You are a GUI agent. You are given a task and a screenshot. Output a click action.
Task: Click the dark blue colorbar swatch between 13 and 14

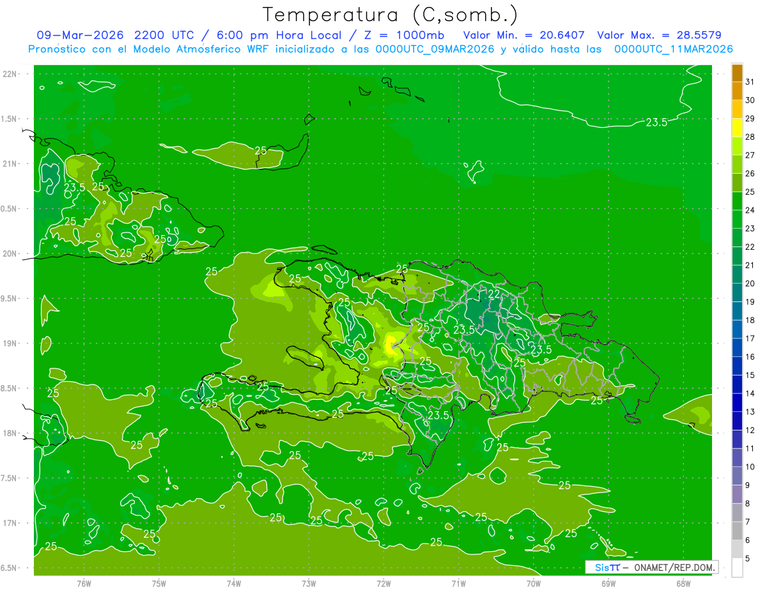point(737,403)
